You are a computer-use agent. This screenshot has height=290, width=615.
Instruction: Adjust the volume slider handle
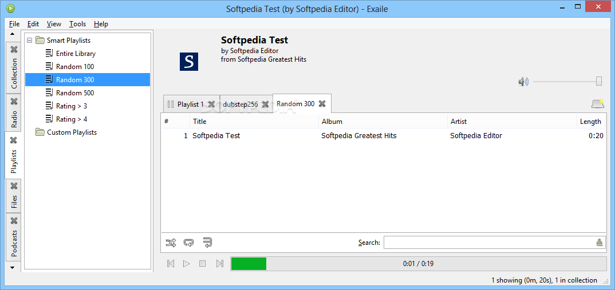pos(599,81)
